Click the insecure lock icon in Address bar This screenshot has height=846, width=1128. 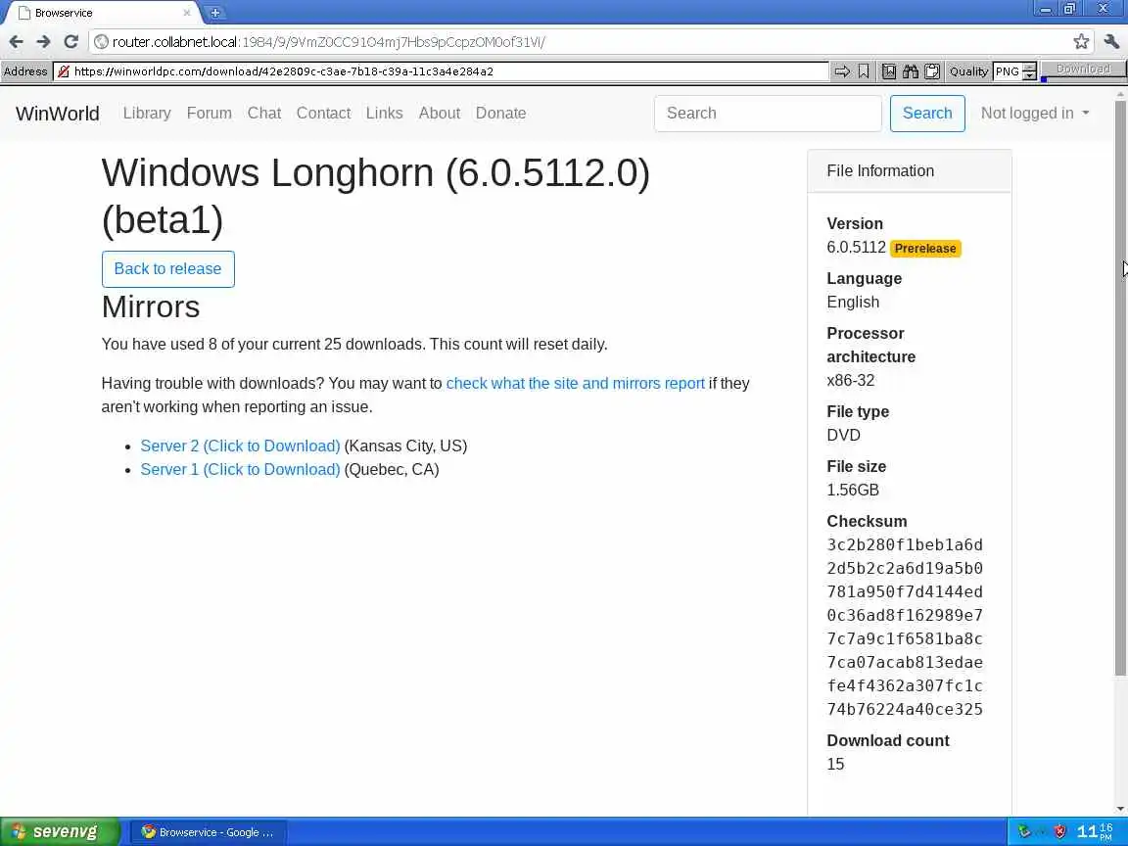click(x=64, y=71)
